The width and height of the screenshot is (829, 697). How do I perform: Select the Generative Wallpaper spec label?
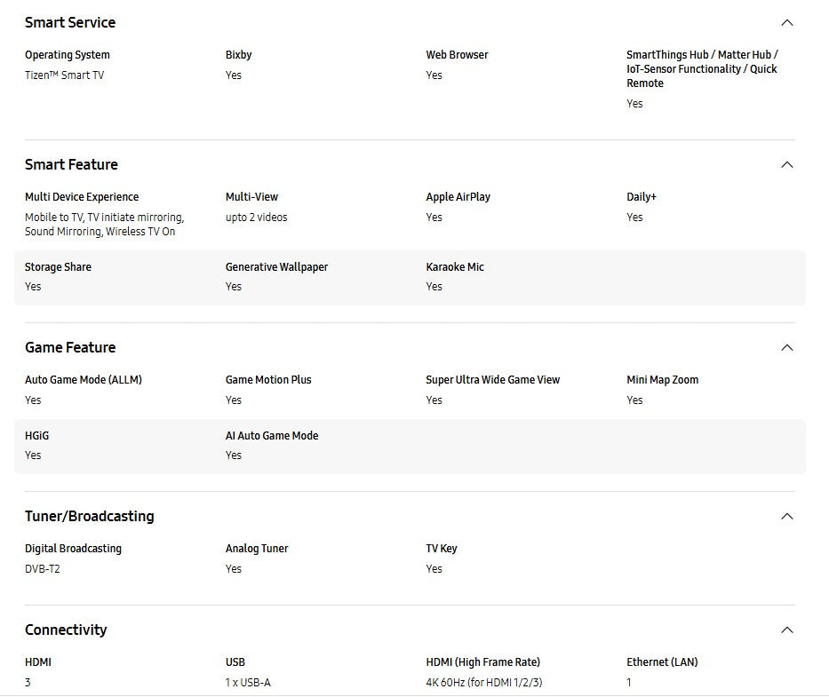(276, 267)
